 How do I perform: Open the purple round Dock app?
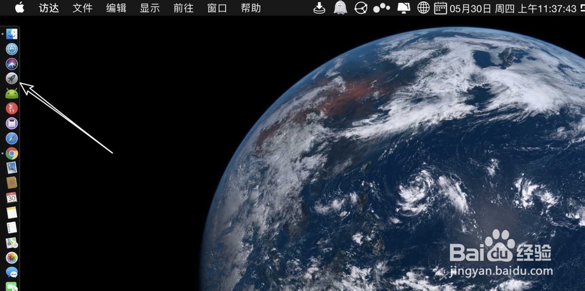tap(12, 123)
